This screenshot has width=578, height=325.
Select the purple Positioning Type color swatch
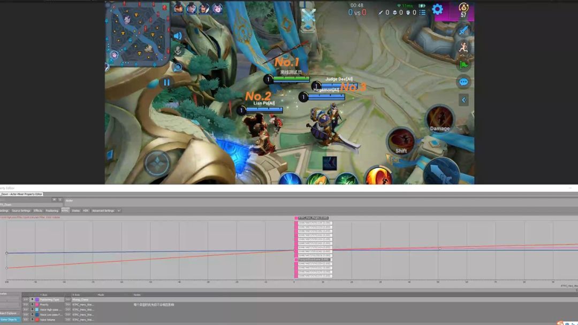coord(37,299)
